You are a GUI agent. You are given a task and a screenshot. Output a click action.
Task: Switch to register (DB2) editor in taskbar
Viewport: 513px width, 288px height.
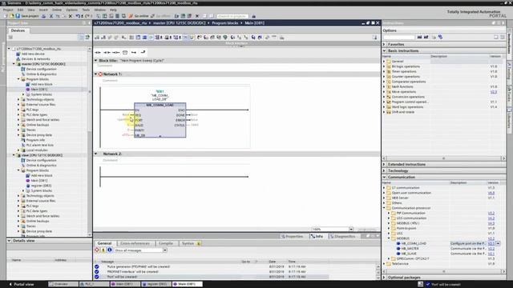tap(156, 284)
